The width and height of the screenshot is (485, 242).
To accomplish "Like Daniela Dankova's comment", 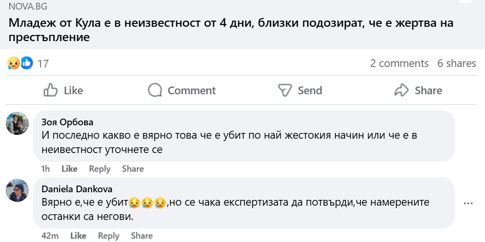I will coord(78,236).
